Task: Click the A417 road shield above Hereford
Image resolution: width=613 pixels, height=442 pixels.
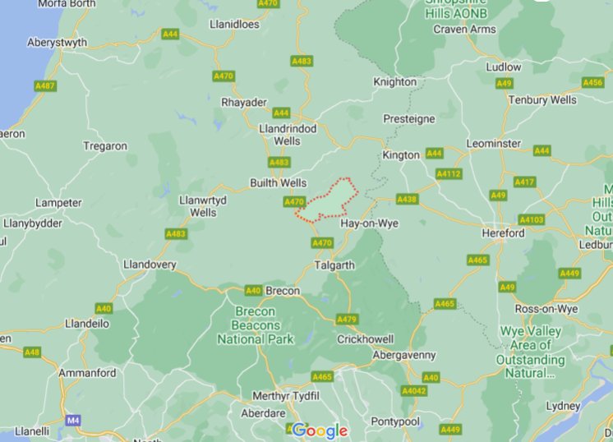Action: (524, 182)
